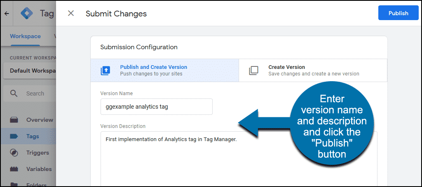Open Variables in the sidebar
Screen dimensions: 422x187
pyautogui.click(x=28, y=169)
